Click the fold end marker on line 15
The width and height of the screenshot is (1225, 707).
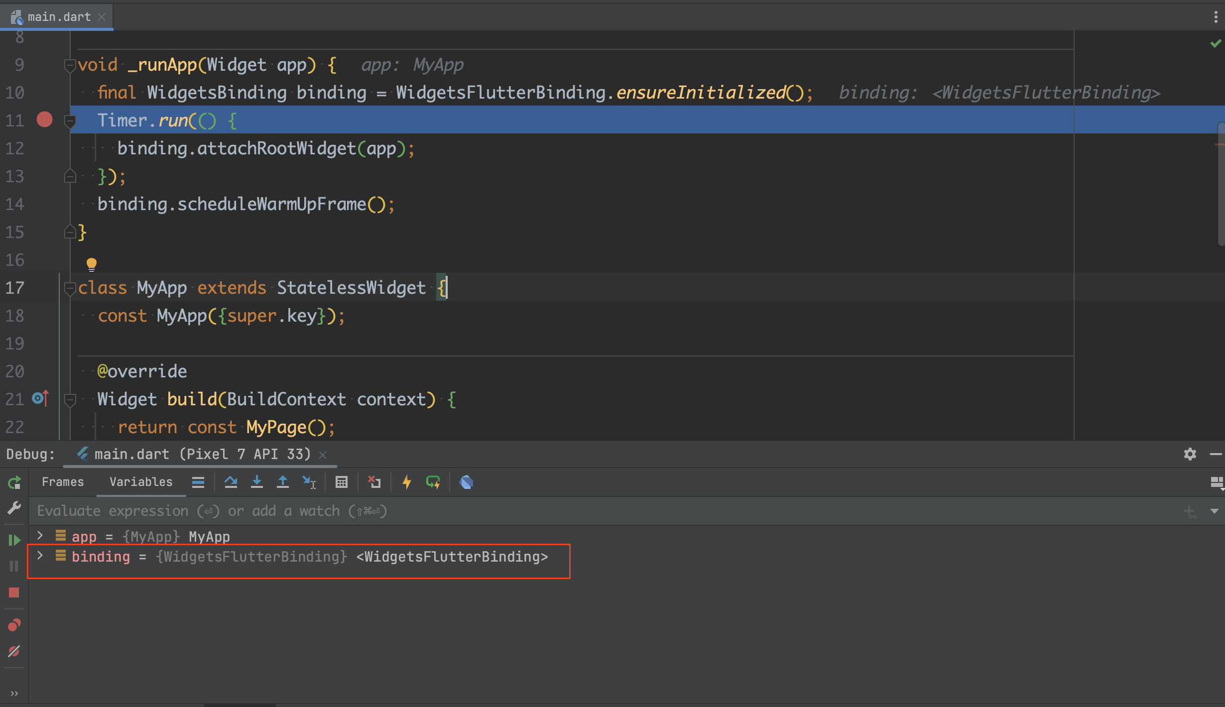click(x=70, y=232)
